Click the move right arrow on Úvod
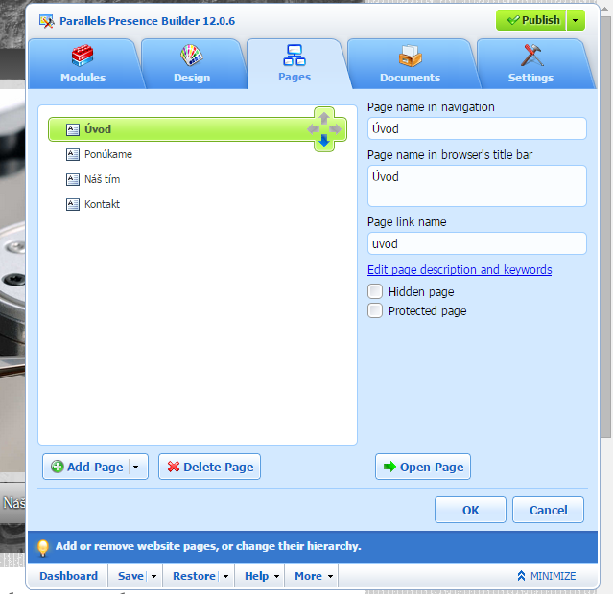The image size is (613, 594). pos(335,129)
